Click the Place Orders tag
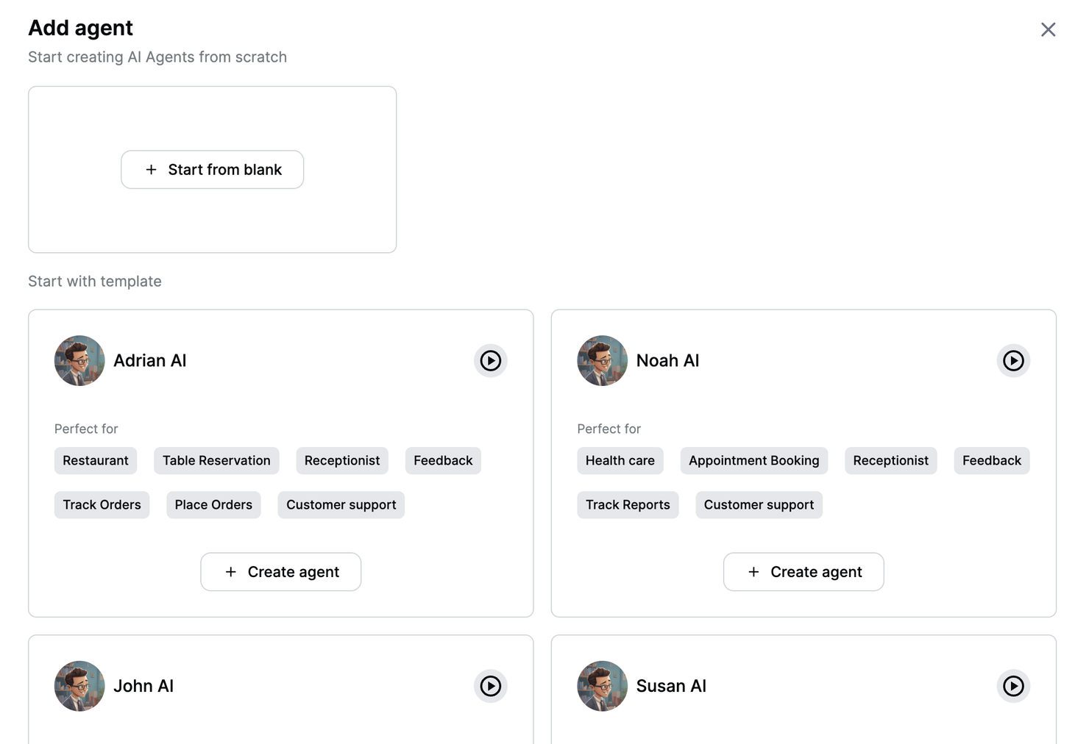The width and height of the screenshot is (1089, 744). pyautogui.click(x=213, y=505)
